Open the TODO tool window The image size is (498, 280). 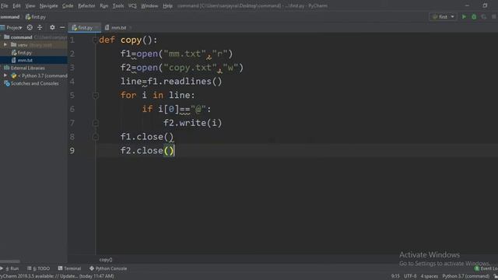[38, 268]
